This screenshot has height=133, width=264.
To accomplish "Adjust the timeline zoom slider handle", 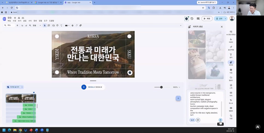I will coord(161,87).
